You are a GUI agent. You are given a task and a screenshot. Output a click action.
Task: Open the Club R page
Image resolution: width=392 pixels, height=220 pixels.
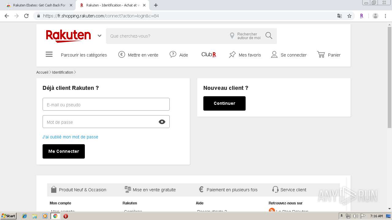pyautogui.click(x=209, y=54)
